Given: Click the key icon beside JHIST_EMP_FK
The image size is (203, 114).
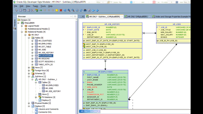Looking at the screenshot, I should (84, 44).
